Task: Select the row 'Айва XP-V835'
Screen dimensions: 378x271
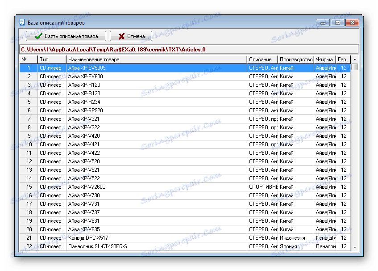Action: coord(185,229)
